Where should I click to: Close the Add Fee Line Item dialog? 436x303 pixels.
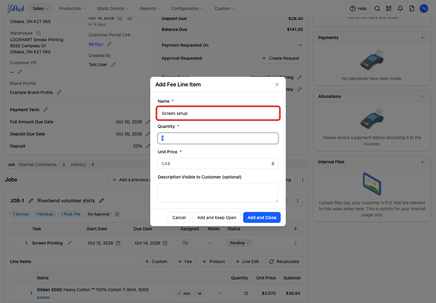(277, 85)
